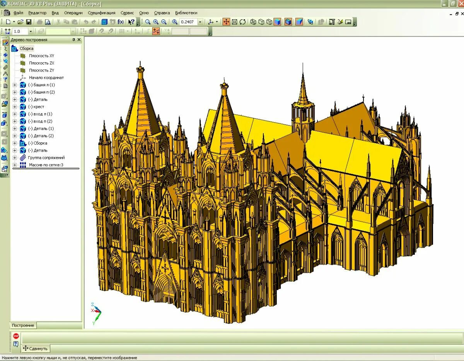
Task: Save the document with the floppy disk icon
Action: coord(29,22)
